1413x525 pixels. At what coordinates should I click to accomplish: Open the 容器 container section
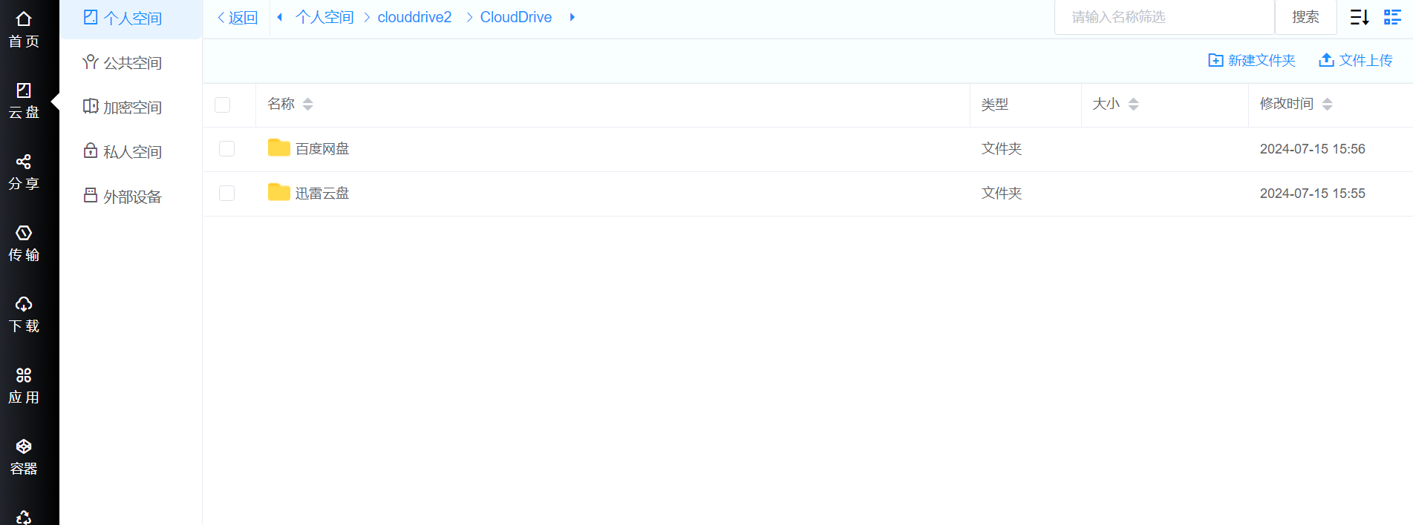(x=24, y=457)
